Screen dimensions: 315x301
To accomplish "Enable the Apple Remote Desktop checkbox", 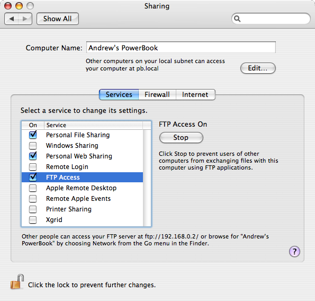I will click(x=33, y=188).
